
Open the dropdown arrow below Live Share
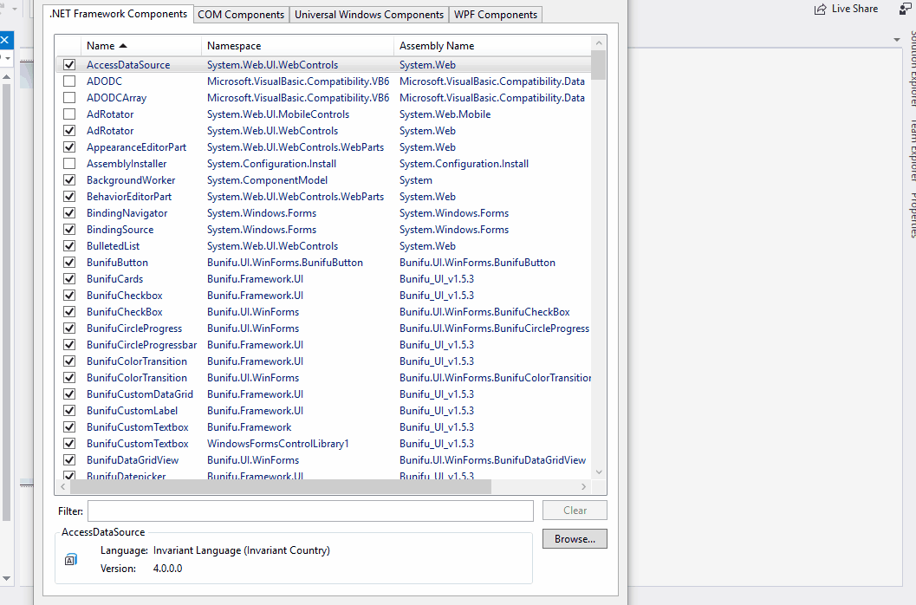click(897, 40)
